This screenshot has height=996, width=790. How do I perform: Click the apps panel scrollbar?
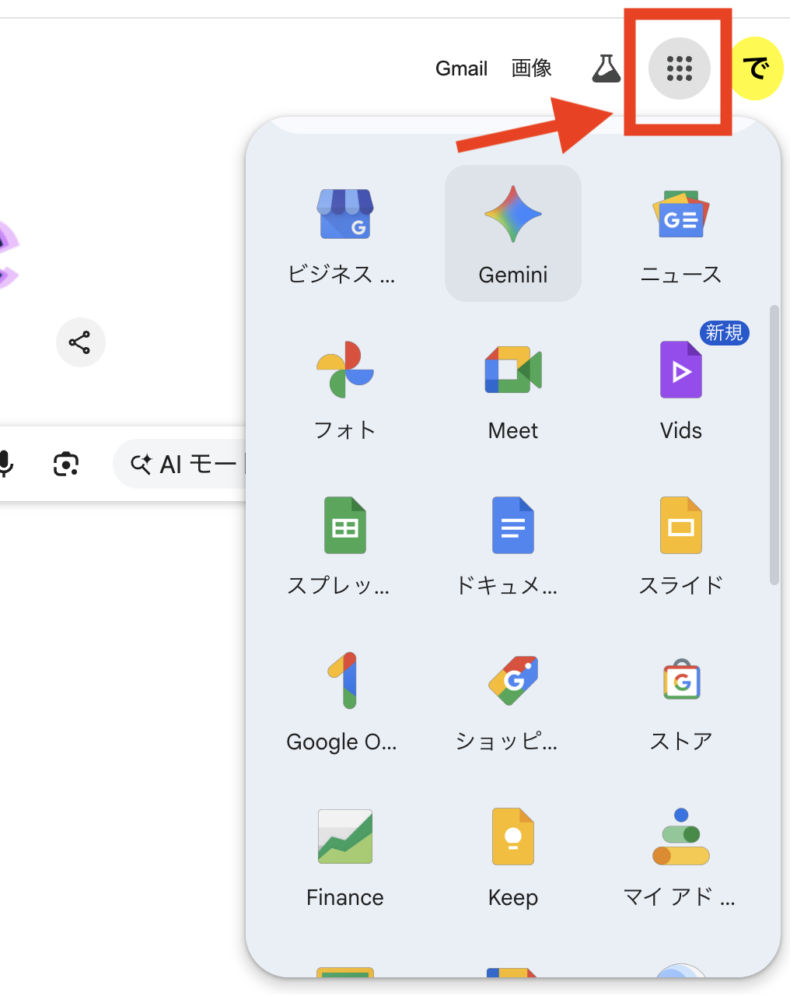(x=774, y=444)
